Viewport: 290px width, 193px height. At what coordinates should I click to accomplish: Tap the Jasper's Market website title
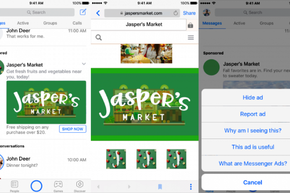(x=144, y=25)
